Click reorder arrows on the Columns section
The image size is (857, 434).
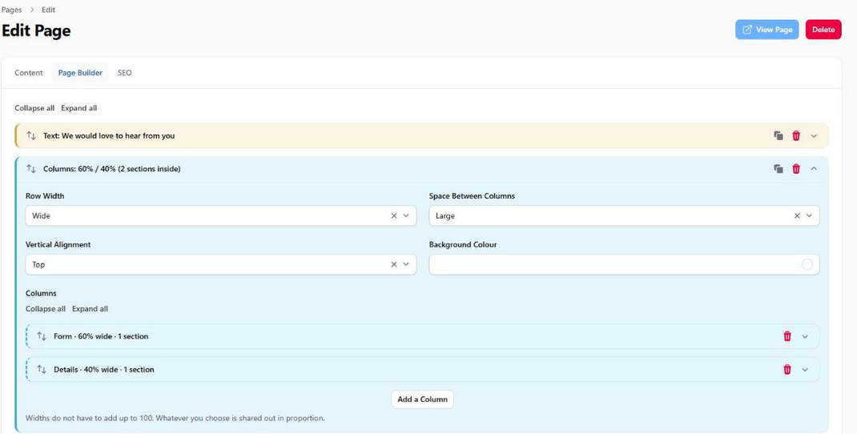[x=31, y=169]
